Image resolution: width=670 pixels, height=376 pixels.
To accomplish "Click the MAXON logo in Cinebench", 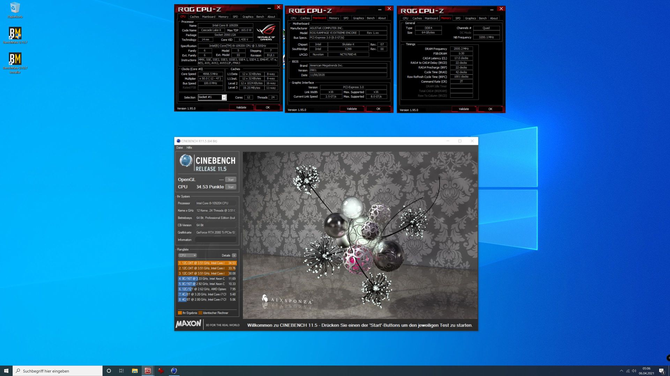I will (x=188, y=324).
